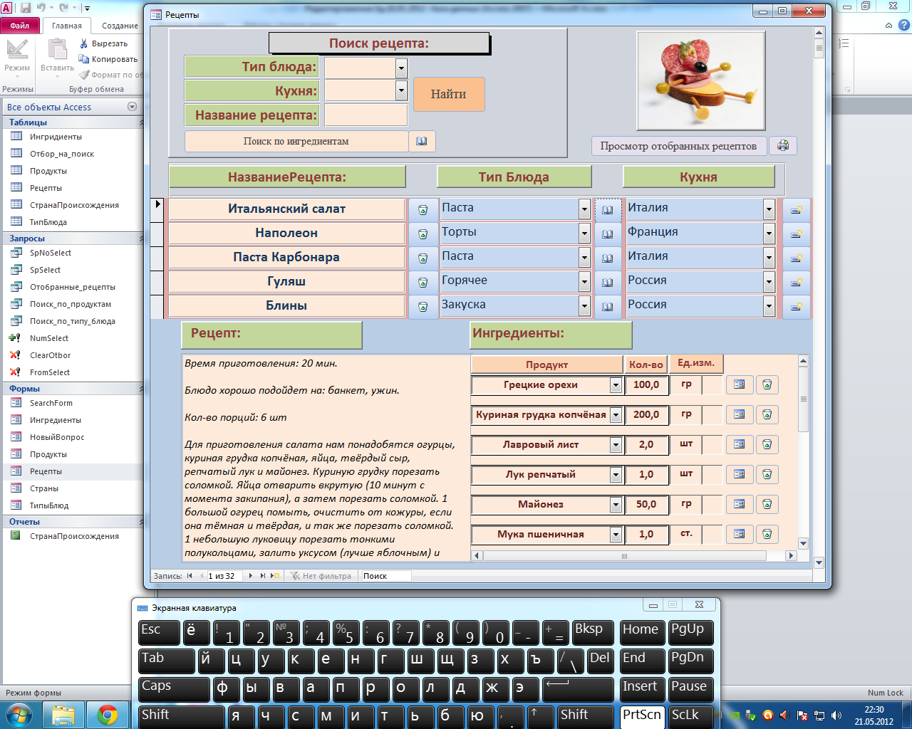The width and height of the screenshot is (912, 729).
Task: Open the Все объекты Access pane menu
Action: click(132, 107)
